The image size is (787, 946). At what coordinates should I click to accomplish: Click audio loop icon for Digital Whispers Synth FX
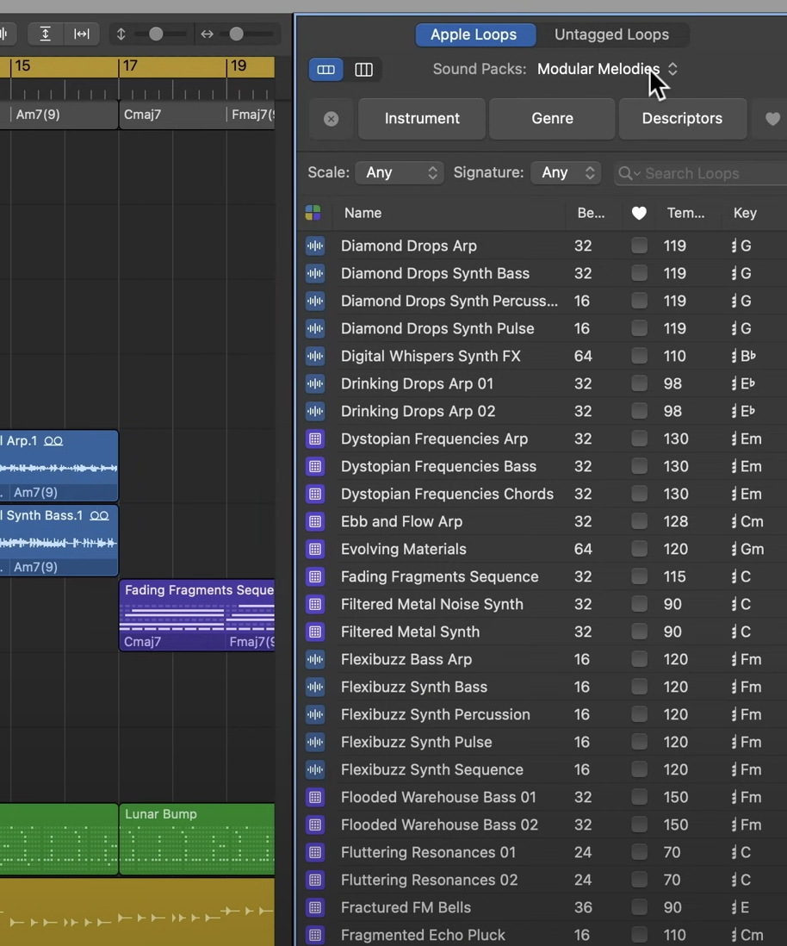coord(315,356)
